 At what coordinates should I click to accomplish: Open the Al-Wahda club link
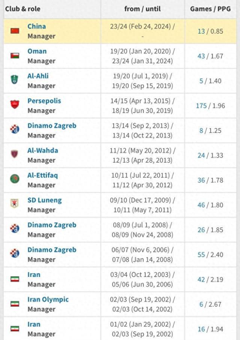[x=43, y=150]
